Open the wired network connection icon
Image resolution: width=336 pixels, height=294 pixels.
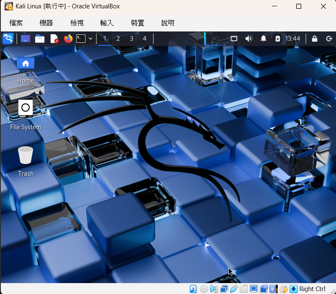234,39
